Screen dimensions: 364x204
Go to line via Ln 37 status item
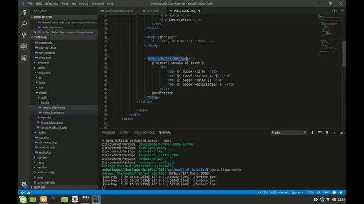click(x=272, y=193)
